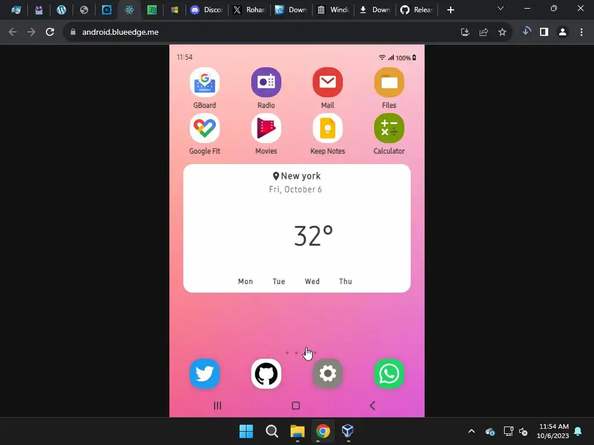Switch to the Discord tab
Viewport: 594px width, 445px height.
[x=207, y=10]
